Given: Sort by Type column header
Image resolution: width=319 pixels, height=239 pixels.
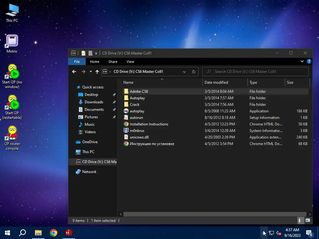Looking at the screenshot, I should [x=266, y=82].
